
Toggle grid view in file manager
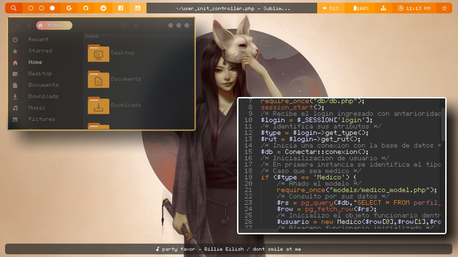coord(136,25)
